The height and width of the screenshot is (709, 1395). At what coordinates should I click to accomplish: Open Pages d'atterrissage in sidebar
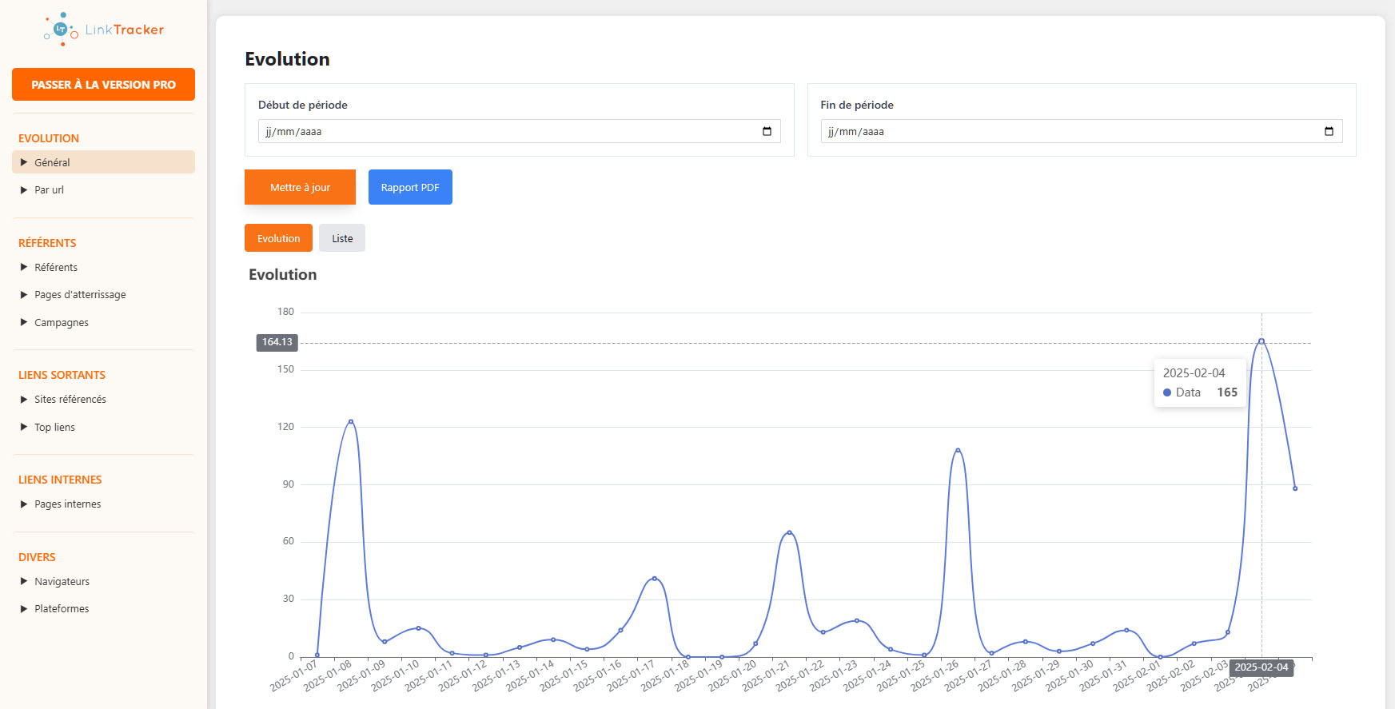(x=103, y=294)
